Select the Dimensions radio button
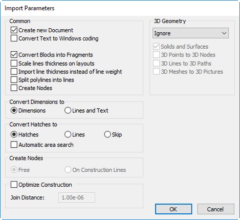The width and height of the screenshot is (240, 220). (14, 110)
